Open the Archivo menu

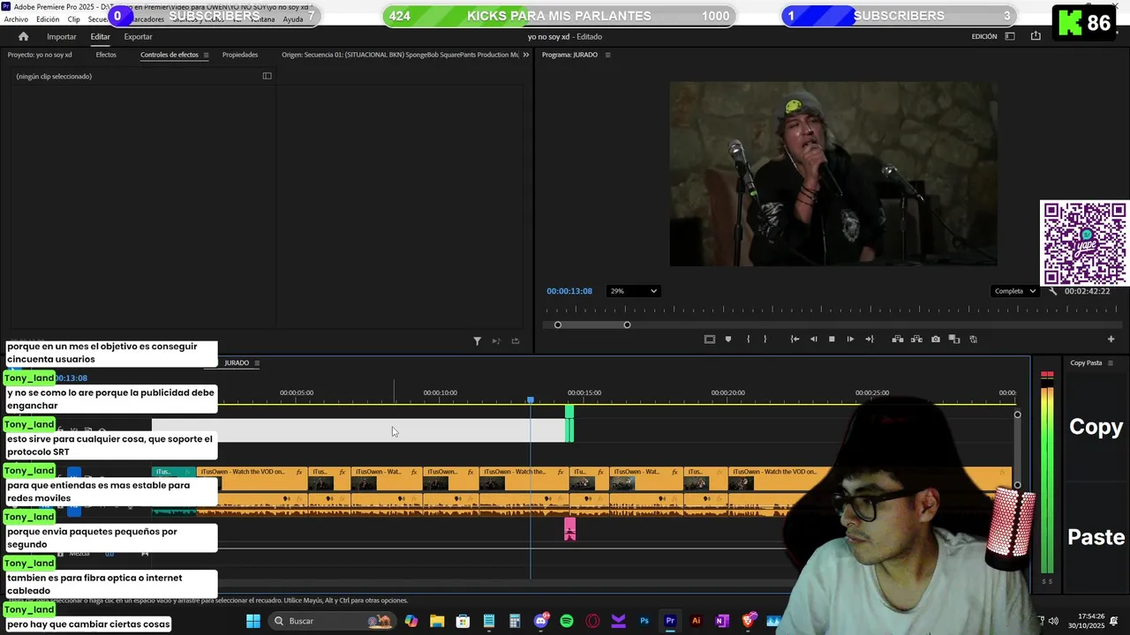click(16, 19)
